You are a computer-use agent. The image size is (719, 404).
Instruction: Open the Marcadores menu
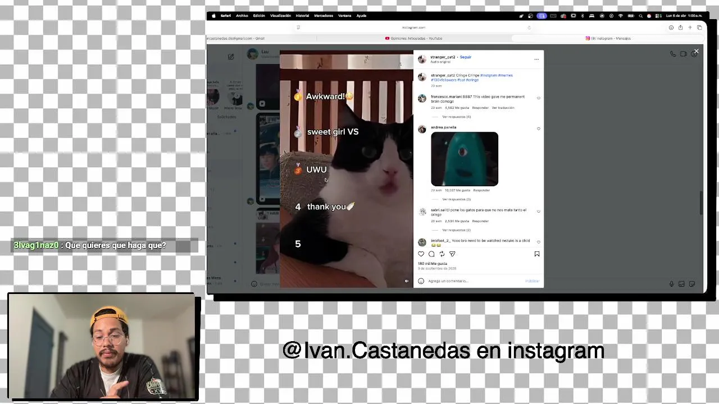tap(324, 16)
